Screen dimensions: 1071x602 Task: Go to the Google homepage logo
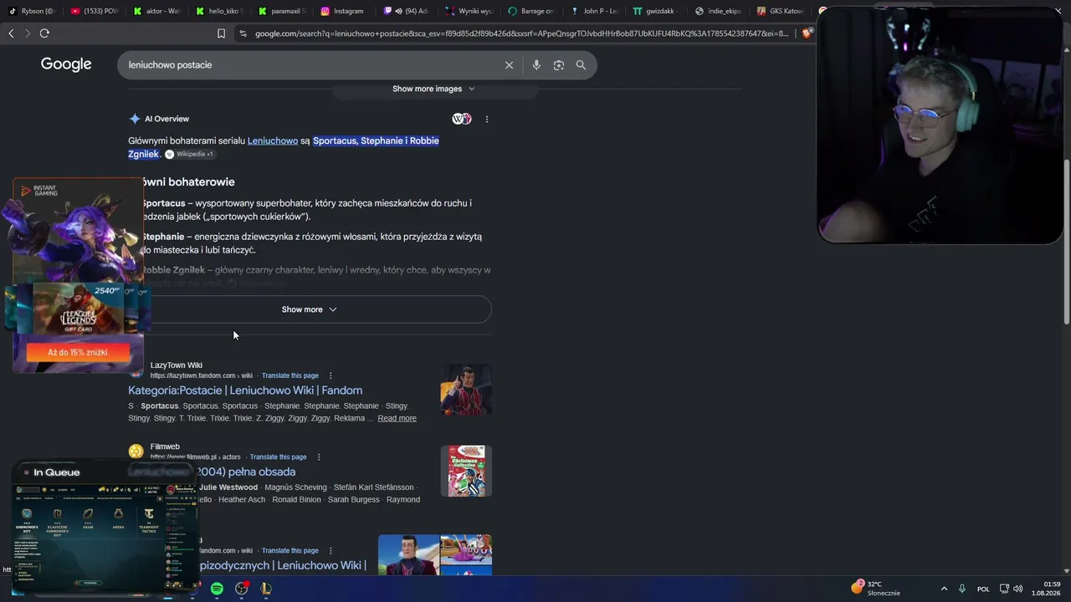[x=66, y=64]
